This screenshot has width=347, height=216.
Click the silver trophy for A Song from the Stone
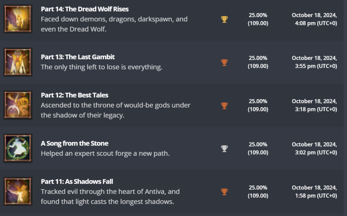225,148
